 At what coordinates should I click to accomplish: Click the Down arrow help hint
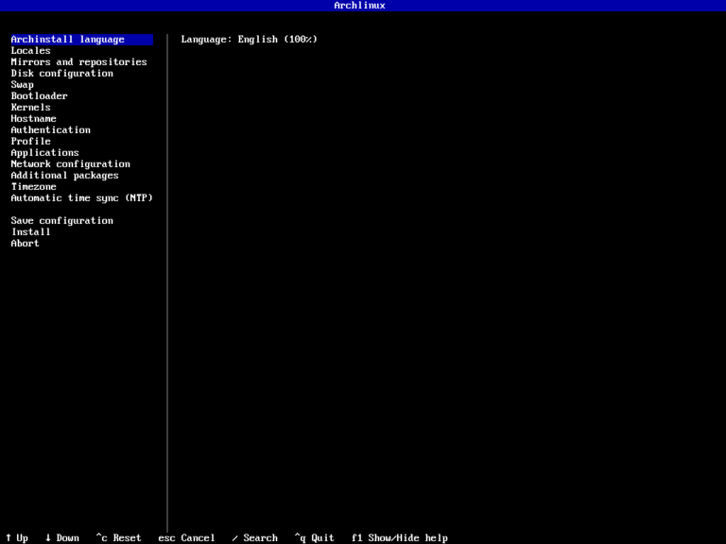tap(62, 538)
